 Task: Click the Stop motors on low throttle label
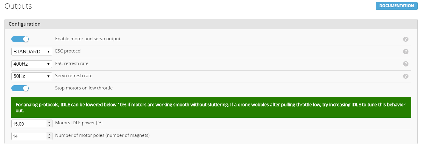(x=84, y=88)
